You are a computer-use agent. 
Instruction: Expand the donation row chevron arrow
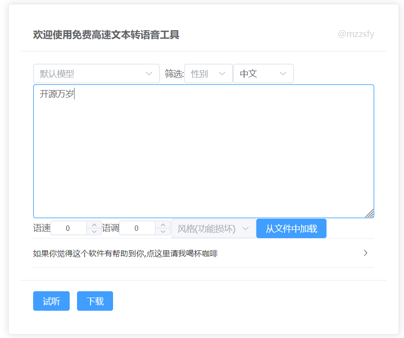(x=366, y=253)
